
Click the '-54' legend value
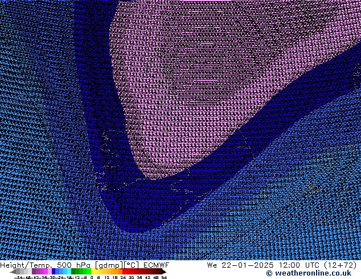pyautogui.click(x=18, y=278)
